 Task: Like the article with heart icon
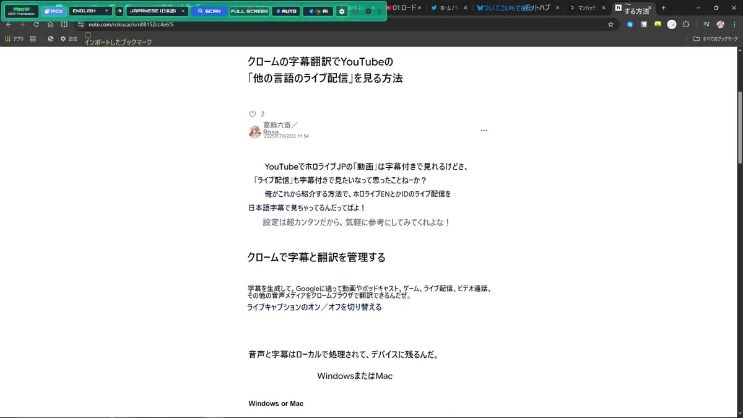[252, 114]
